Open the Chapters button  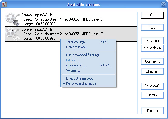[152, 71]
